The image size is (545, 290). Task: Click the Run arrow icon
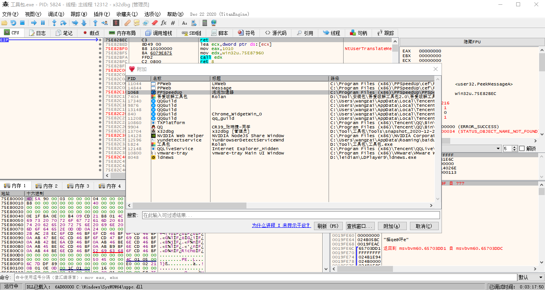[34, 23]
